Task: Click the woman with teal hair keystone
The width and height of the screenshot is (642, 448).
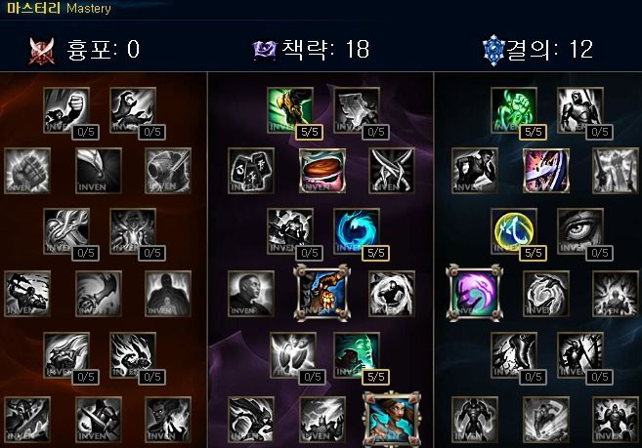Action: click(x=392, y=420)
